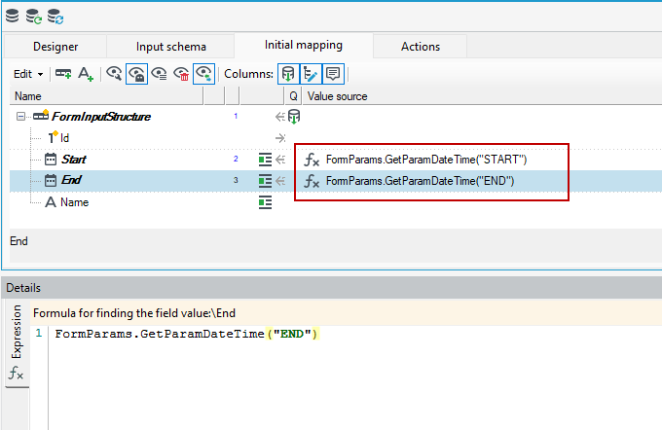Click the fx icon in the Start row
662x430 pixels.
tap(312, 160)
